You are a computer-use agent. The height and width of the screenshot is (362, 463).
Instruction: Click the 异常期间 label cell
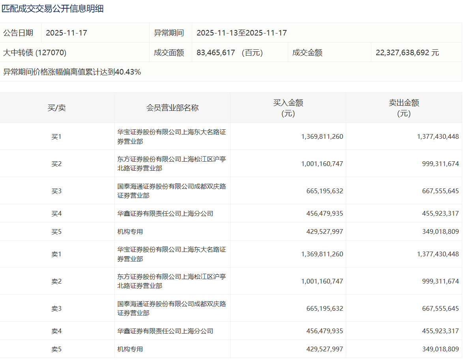[169, 33]
